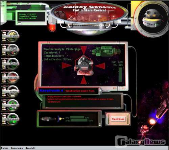
Task: Click the Battle-Duration text
Action: coord(57,59)
